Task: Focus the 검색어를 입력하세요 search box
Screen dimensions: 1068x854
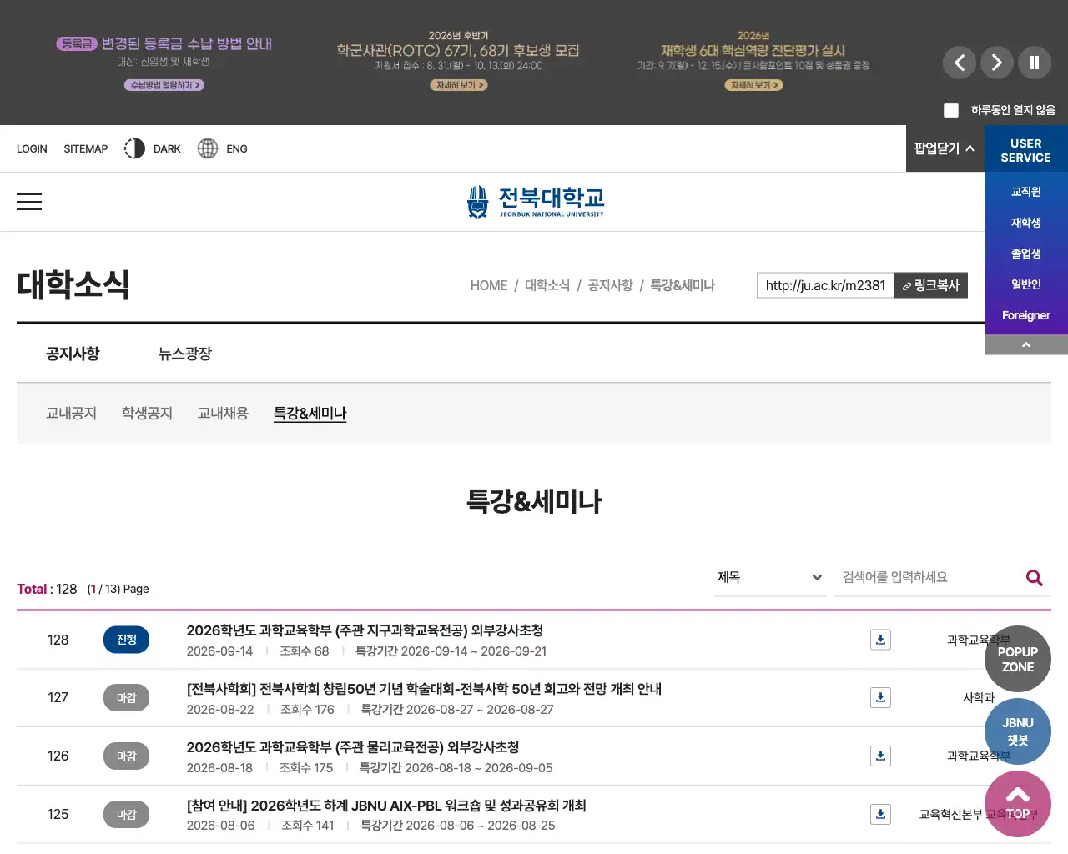Action: (928, 577)
